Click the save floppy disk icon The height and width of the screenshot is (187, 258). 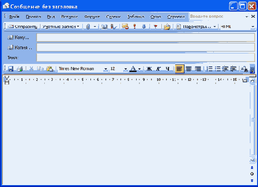[10, 69]
